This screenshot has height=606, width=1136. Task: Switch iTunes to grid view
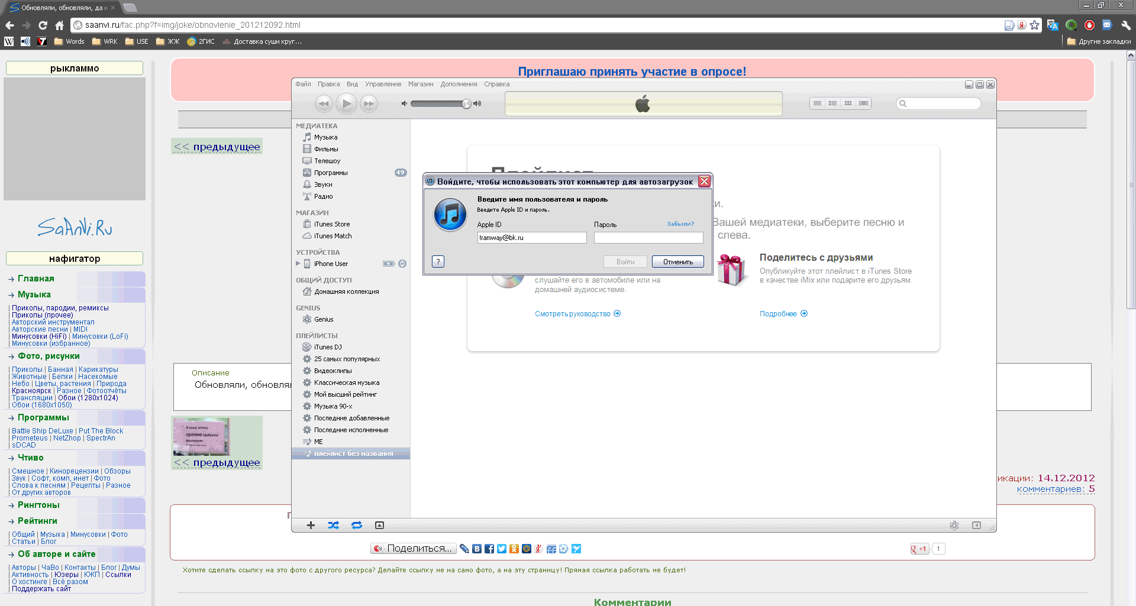click(x=848, y=103)
